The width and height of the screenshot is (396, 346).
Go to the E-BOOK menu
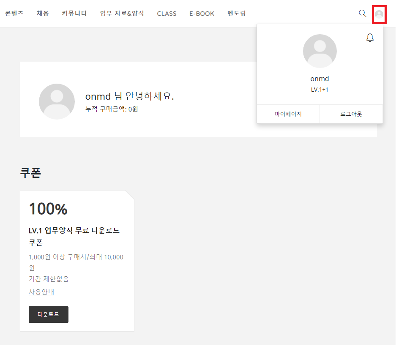202,14
